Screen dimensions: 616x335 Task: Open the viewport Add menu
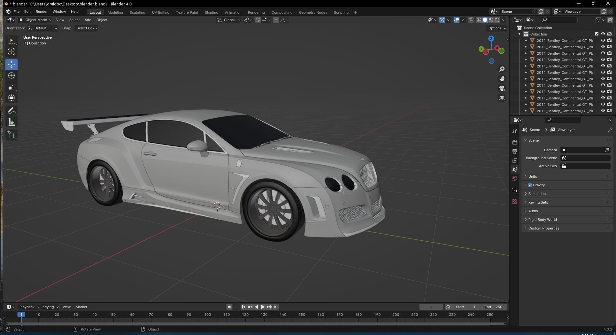(x=88, y=20)
